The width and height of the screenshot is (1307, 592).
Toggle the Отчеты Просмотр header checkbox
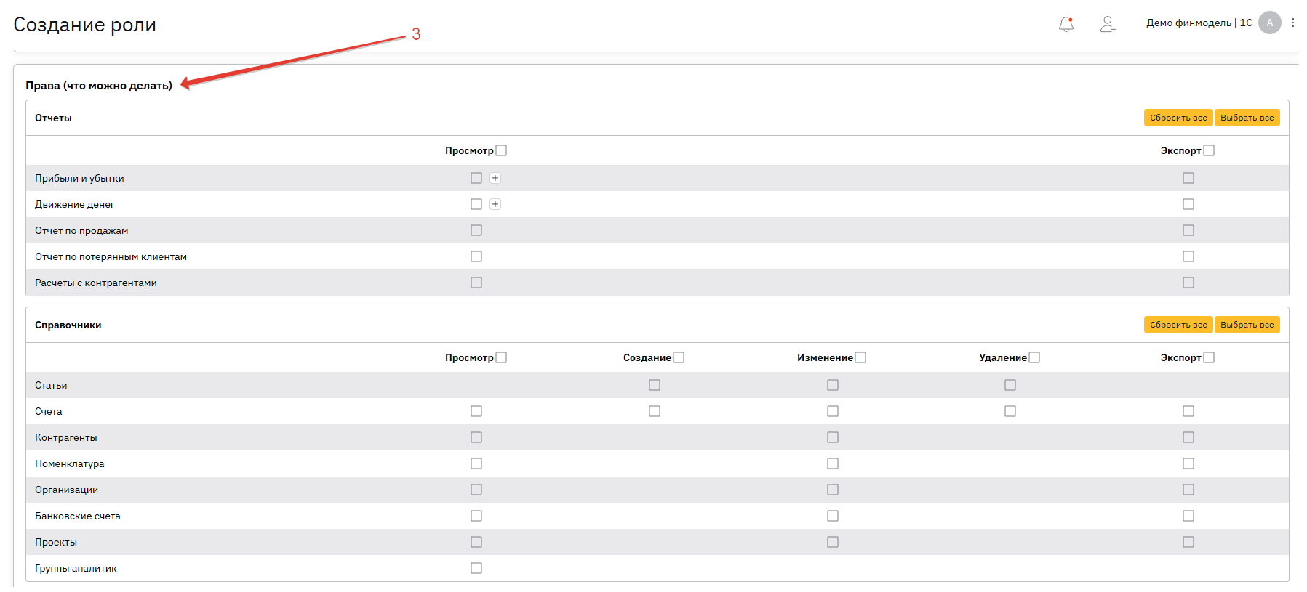[x=501, y=150]
